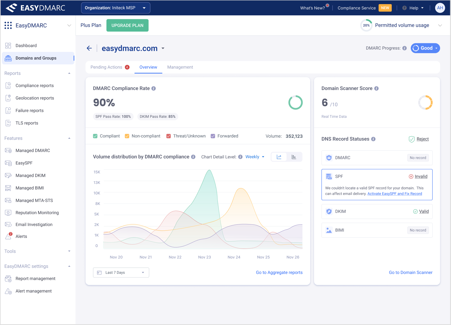The image size is (451, 325).
Task: Toggle the Non-compliant checkbox
Action: (127, 136)
